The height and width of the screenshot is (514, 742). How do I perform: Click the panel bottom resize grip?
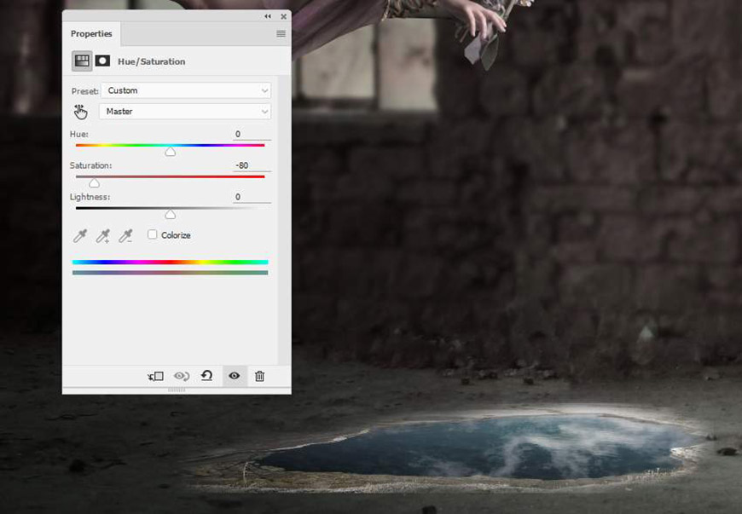point(177,390)
